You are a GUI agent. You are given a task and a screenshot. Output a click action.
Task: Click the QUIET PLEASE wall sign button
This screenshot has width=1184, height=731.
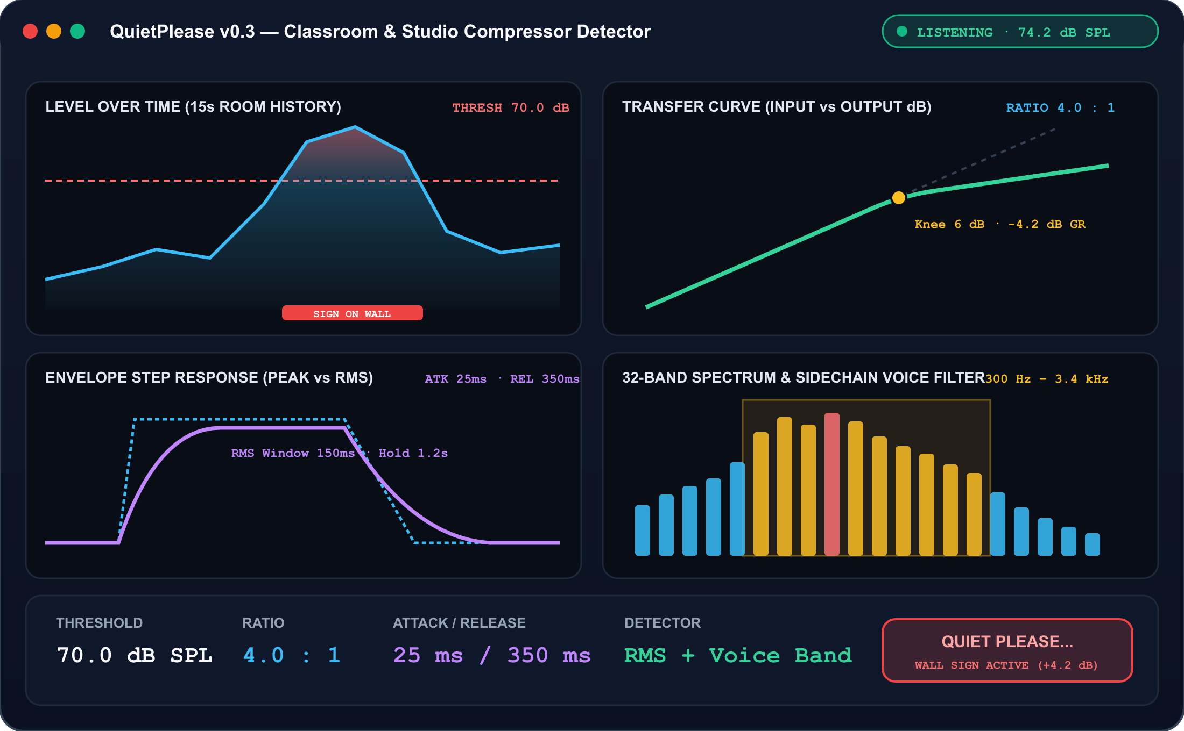pos(1007,650)
